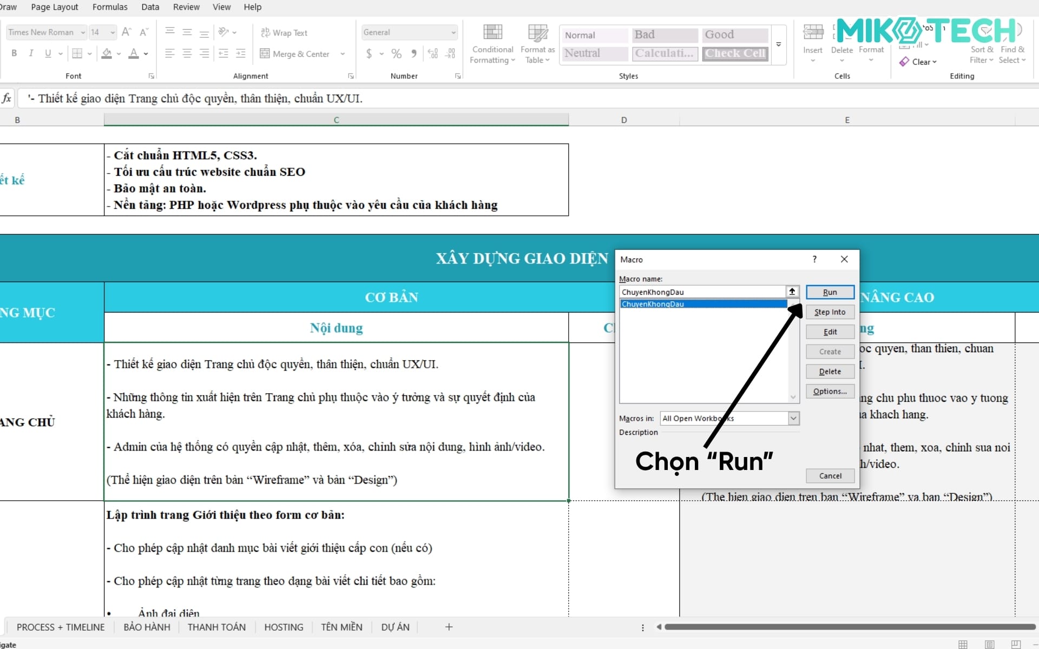Switch to Page Layout view in the status bar
Viewport: 1039px width, 649px height.
point(989,644)
